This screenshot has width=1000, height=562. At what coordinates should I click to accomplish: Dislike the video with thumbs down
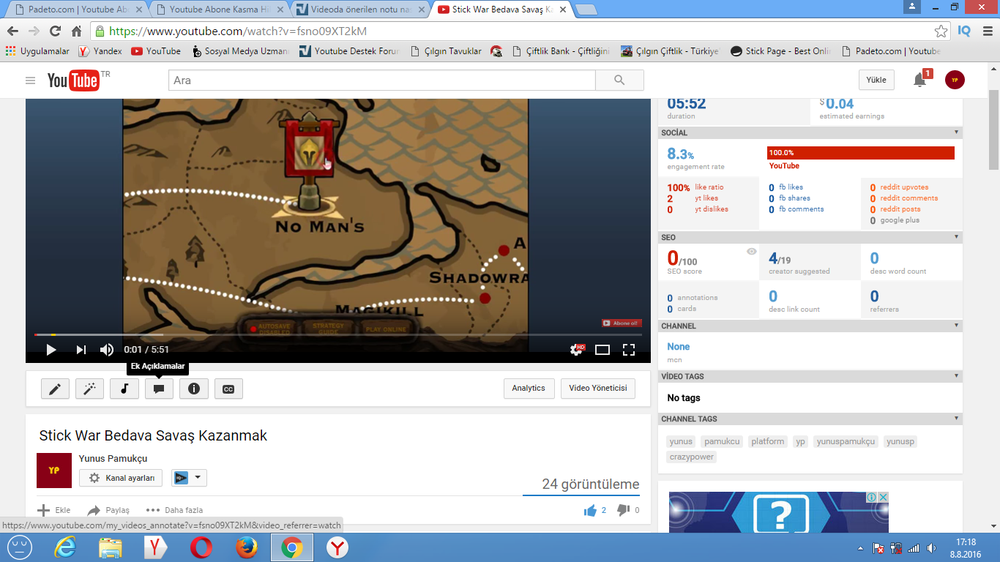pyautogui.click(x=623, y=510)
